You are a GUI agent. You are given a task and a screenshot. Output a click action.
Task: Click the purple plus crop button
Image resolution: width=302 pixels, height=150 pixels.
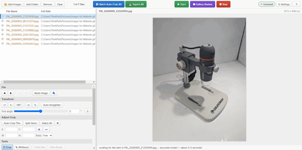click(x=39, y=129)
